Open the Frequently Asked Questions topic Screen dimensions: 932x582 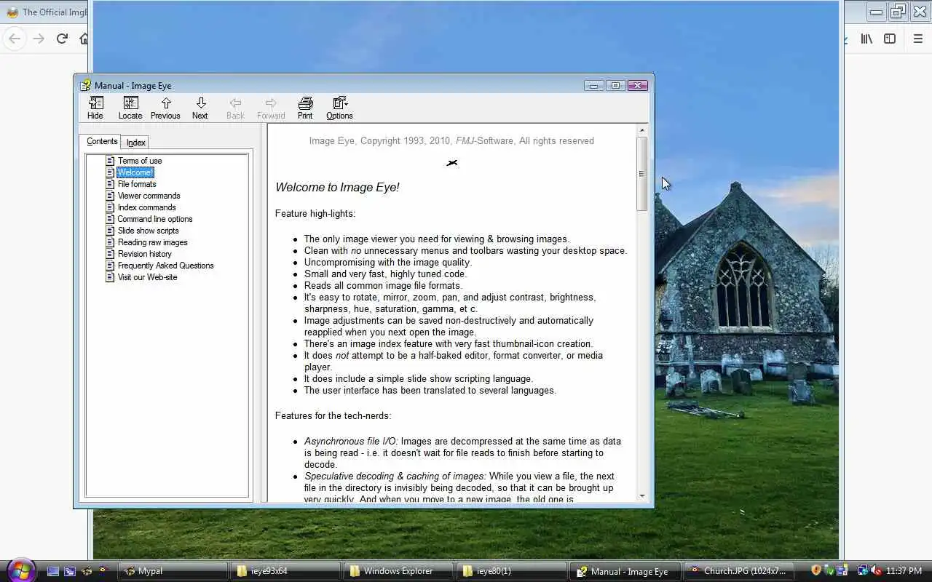tap(165, 266)
